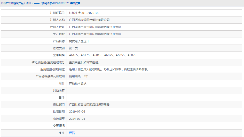Click the 型号规格 label

tap(59, 55)
